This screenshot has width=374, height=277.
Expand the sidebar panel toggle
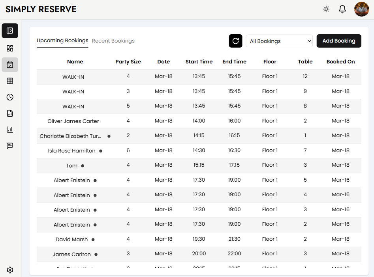coord(10,31)
